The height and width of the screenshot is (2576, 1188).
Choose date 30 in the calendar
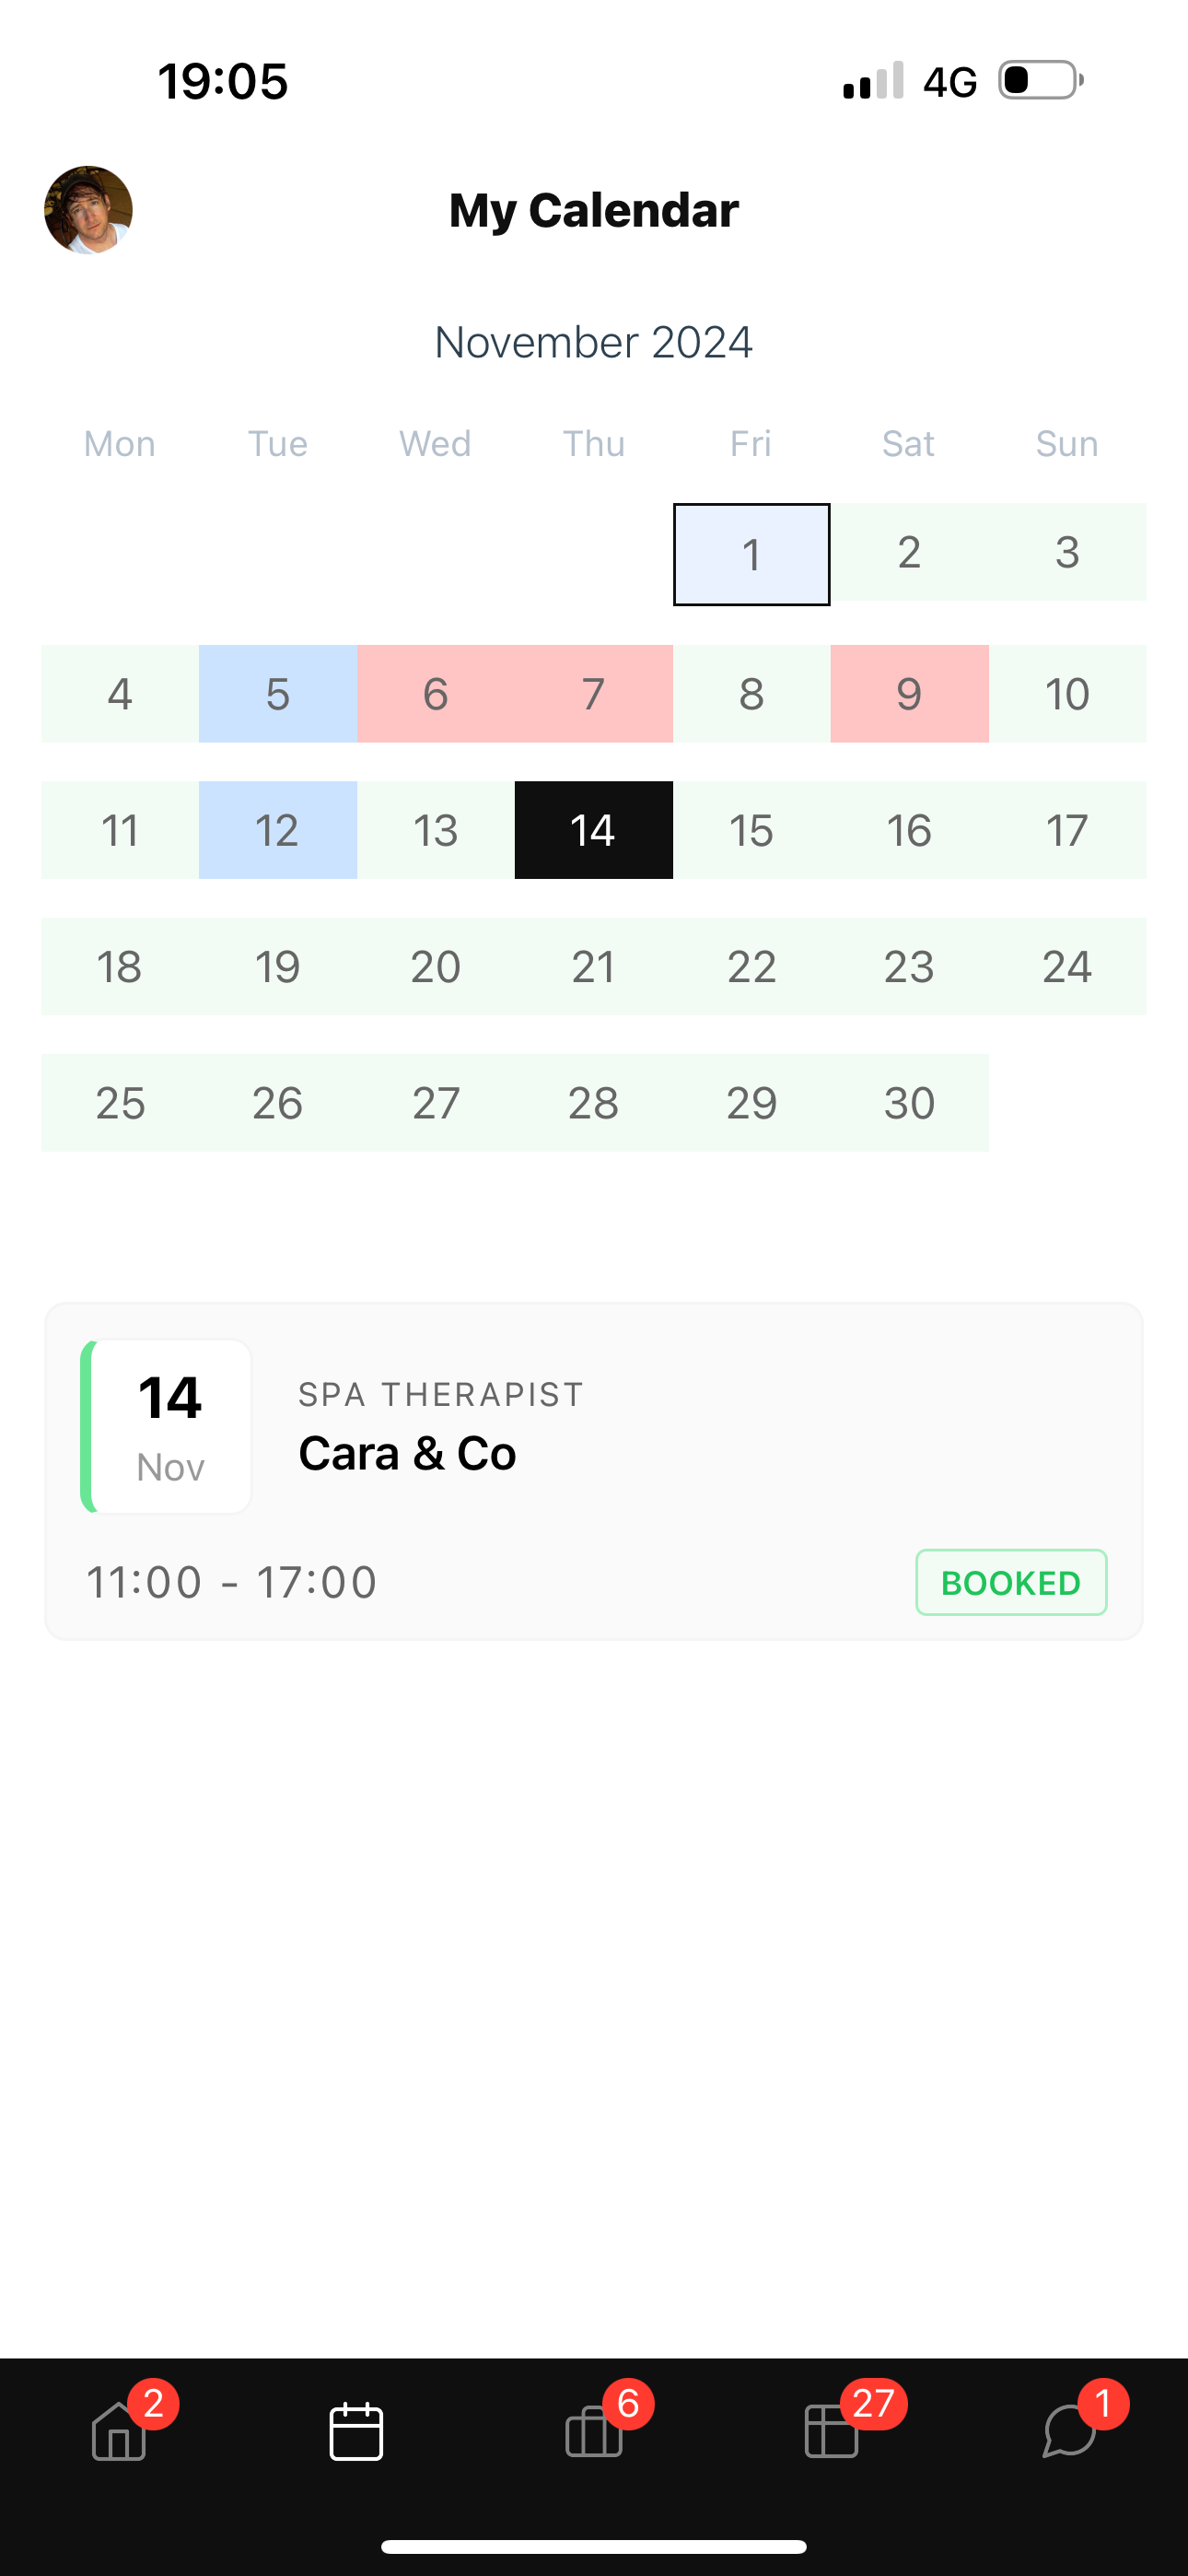909,1103
